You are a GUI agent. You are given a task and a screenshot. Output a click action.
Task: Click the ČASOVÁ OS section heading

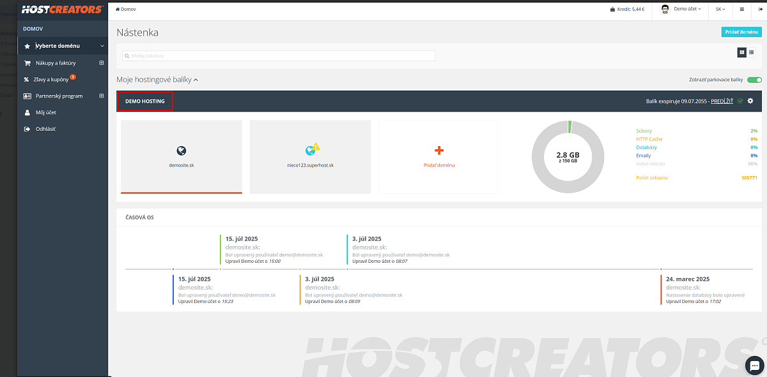(x=139, y=218)
